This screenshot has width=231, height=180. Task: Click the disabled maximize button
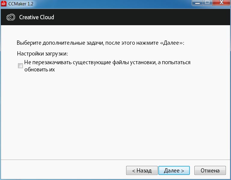coord(208,3)
